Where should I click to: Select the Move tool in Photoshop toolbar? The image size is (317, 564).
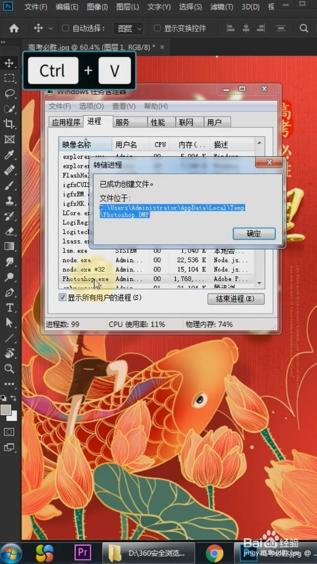point(9,63)
